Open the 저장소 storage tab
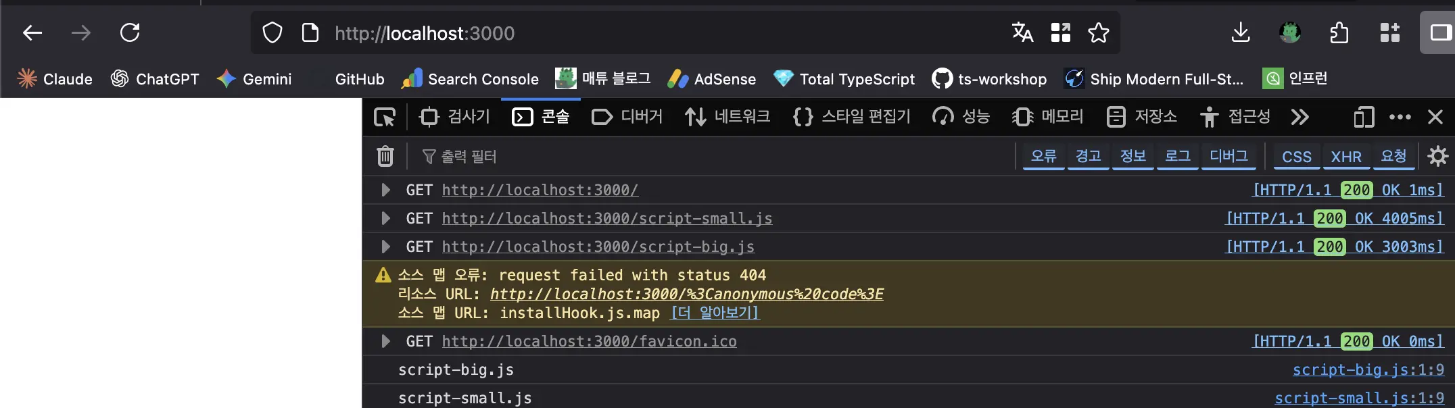 tap(1141, 117)
